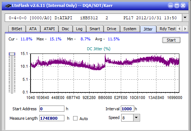191x131 pixels.
Task: Open the Rdy Test tab
Action: click(x=168, y=29)
